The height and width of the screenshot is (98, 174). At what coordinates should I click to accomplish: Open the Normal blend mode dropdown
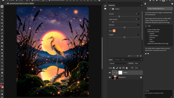pos(118,63)
